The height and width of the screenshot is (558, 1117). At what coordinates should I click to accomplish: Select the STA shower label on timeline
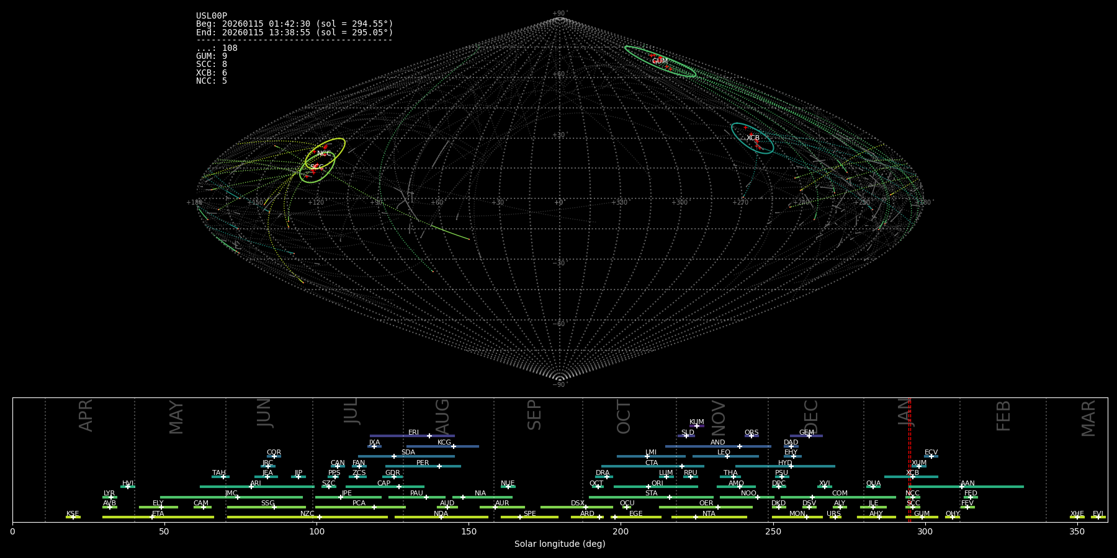click(x=651, y=494)
